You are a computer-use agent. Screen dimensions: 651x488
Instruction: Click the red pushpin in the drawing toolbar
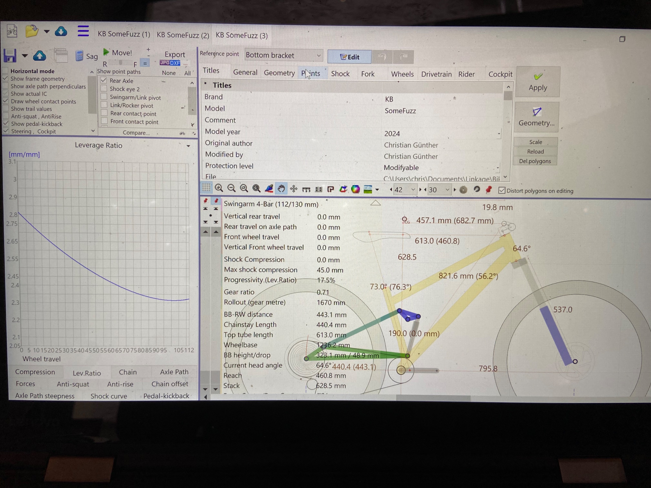click(x=489, y=189)
